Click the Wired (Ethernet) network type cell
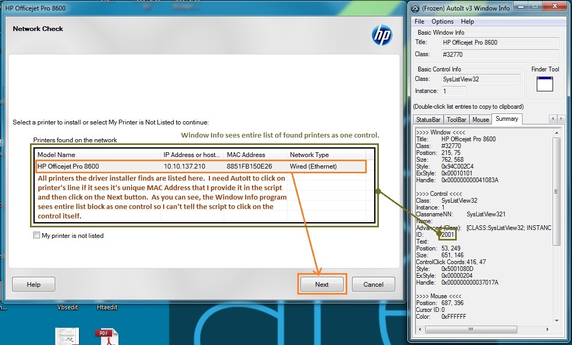 tap(313, 166)
